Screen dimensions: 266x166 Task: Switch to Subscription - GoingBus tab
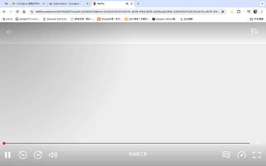[x=69, y=4]
